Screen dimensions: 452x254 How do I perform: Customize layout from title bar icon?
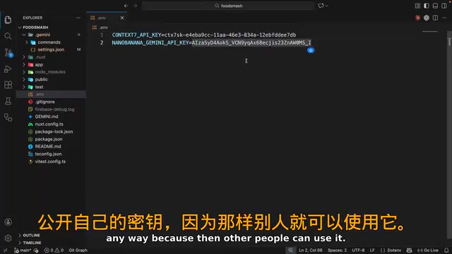(x=417, y=6)
